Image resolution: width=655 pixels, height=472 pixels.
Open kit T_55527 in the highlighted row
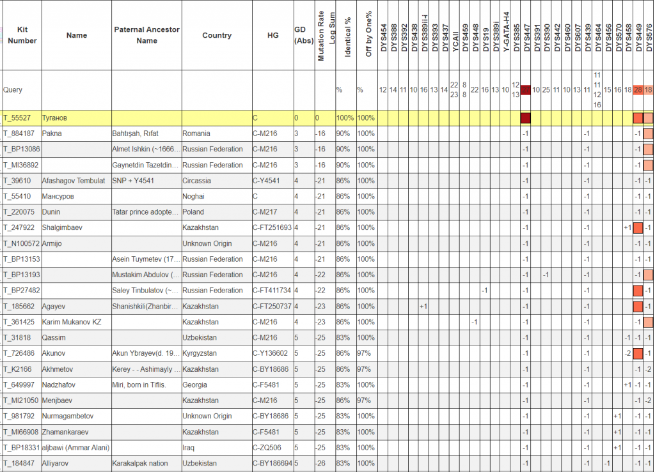coord(17,118)
